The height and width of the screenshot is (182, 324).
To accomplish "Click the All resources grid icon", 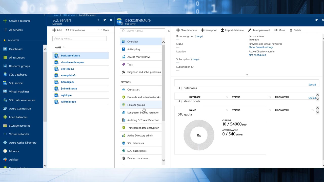I will (x=5, y=57).
